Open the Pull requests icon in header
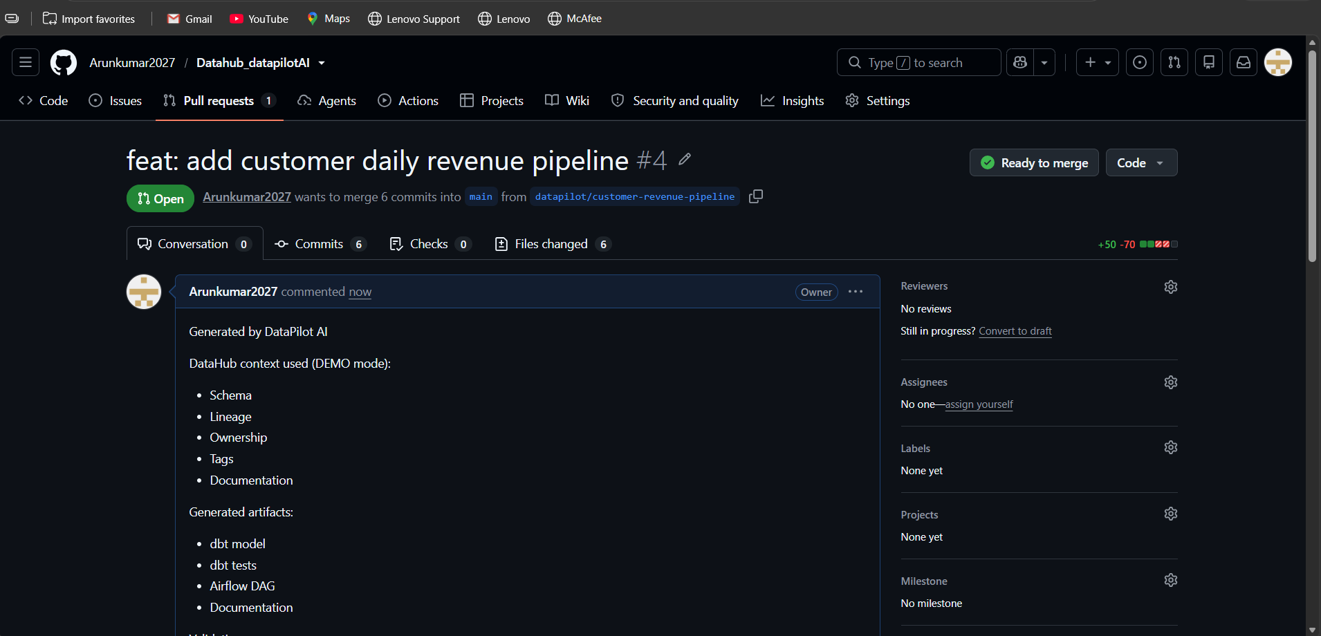The width and height of the screenshot is (1321, 636). pyautogui.click(x=1174, y=63)
